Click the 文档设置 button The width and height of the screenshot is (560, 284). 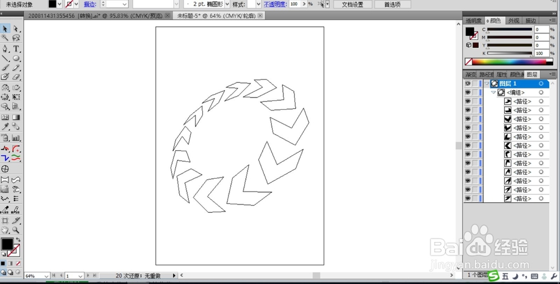pyautogui.click(x=352, y=4)
